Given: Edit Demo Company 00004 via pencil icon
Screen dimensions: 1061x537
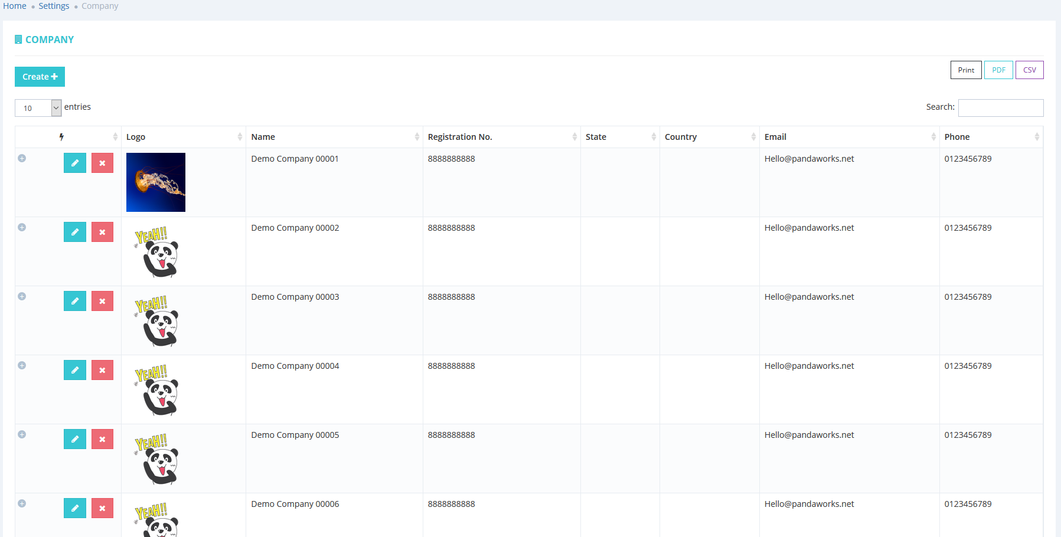Looking at the screenshot, I should coord(75,370).
